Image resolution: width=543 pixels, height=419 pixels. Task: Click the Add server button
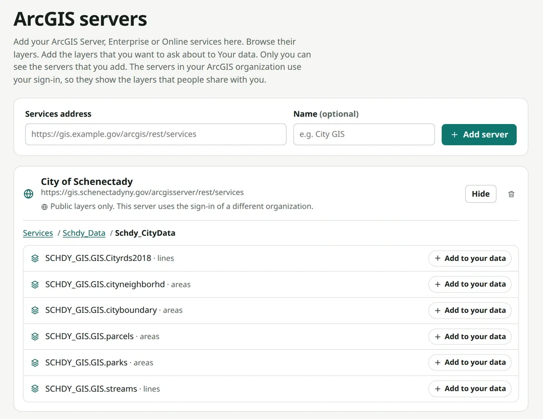[479, 135]
